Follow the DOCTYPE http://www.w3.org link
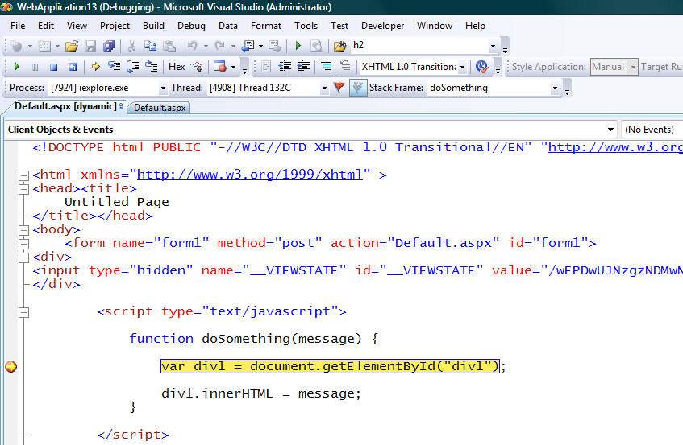This screenshot has width=683, height=445. tap(615, 147)
